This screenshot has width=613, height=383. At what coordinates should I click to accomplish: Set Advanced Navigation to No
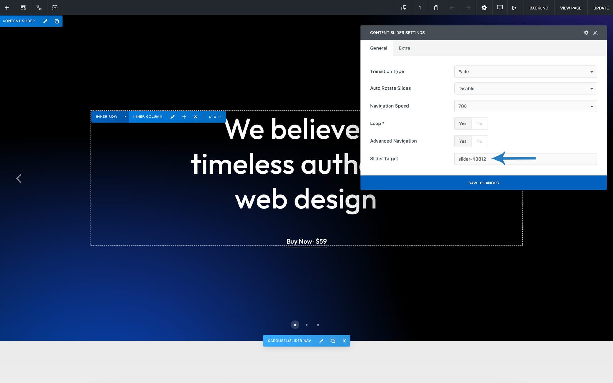479,141
